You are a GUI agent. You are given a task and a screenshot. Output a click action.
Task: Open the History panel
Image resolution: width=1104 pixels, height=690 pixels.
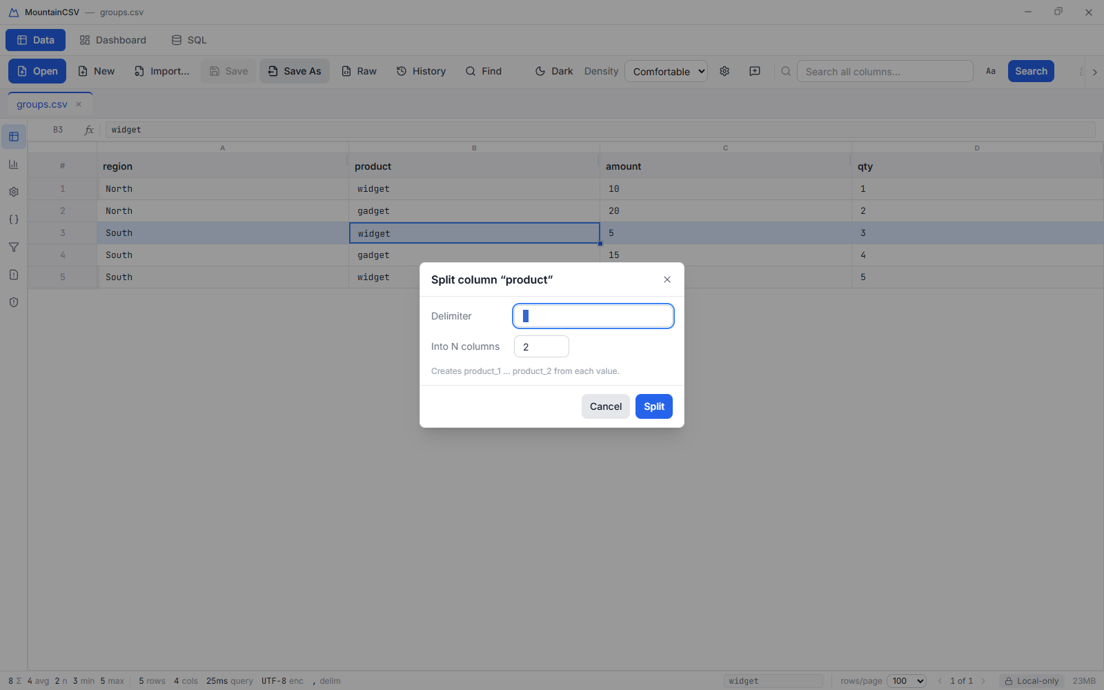coord(421,71)
